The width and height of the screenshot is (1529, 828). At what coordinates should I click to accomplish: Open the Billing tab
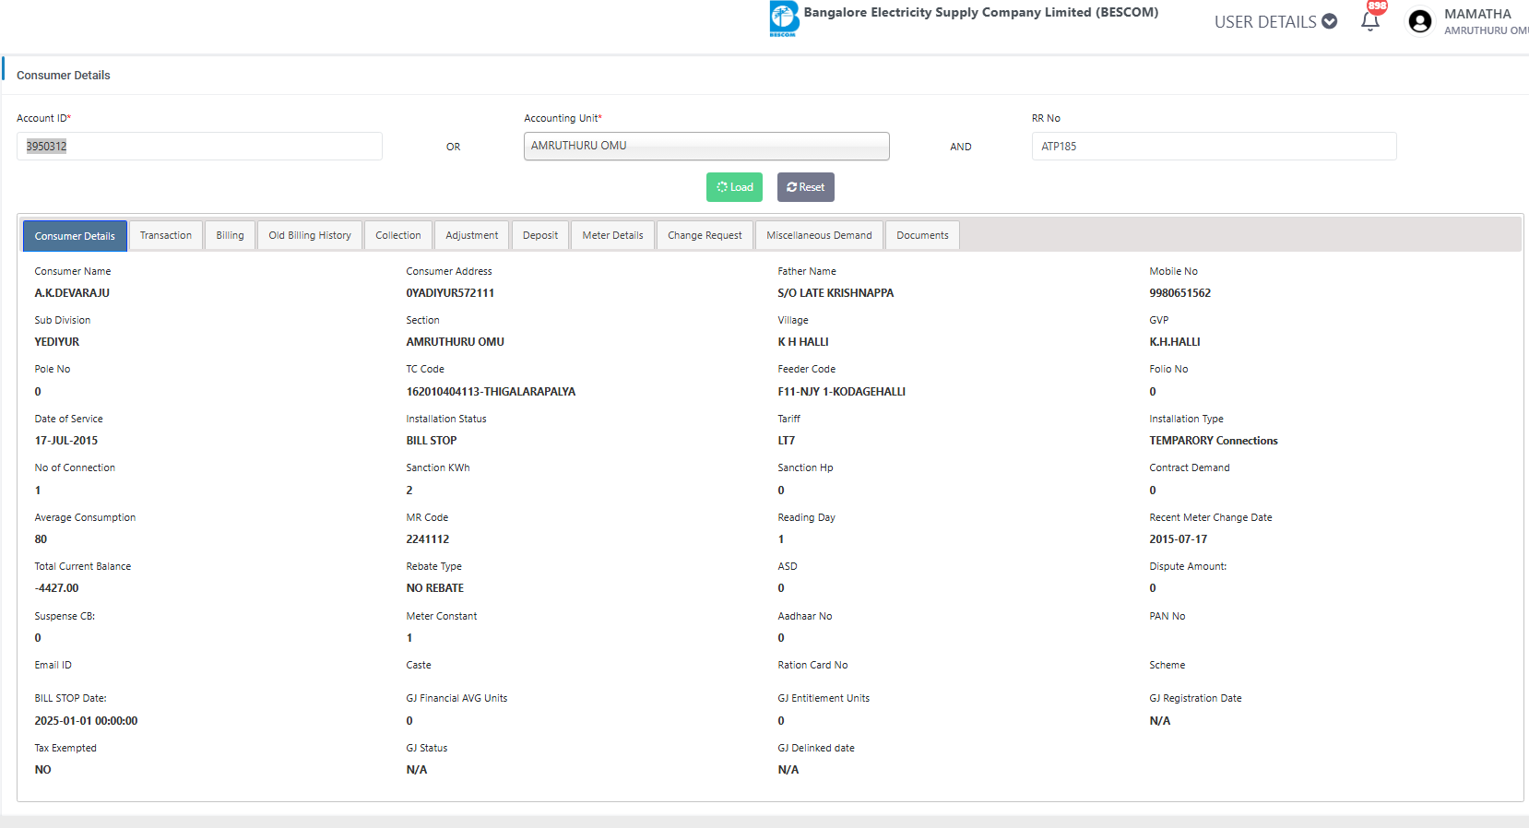(231, 235)
